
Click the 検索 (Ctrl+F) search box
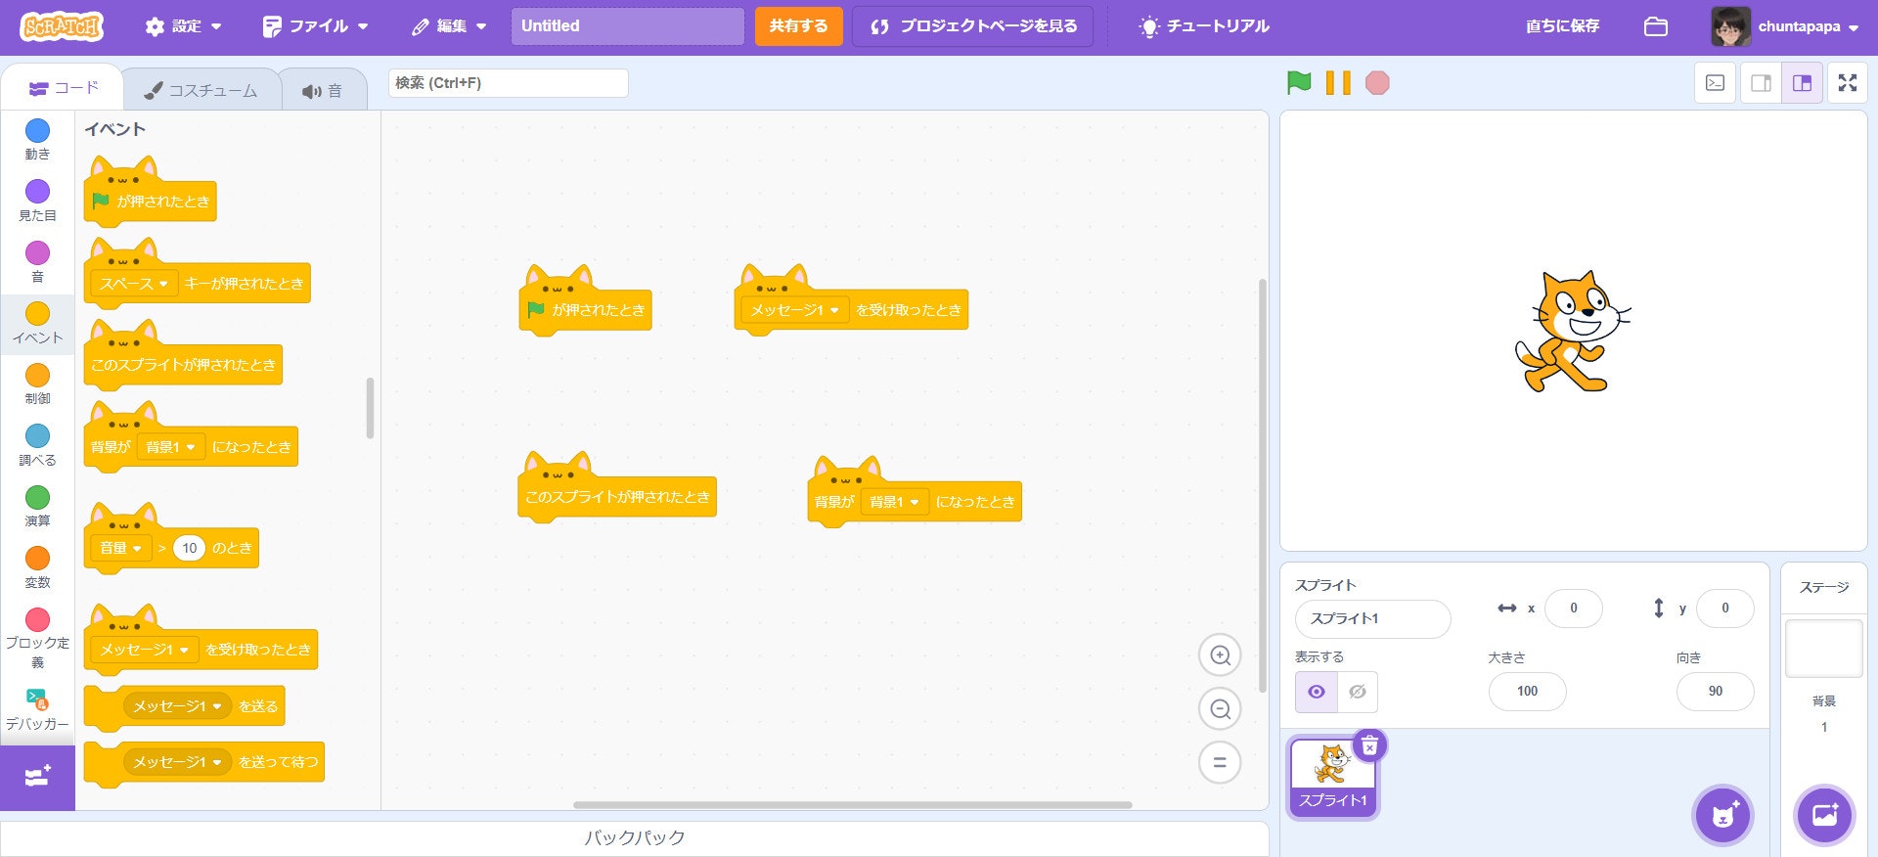(508, 83)
